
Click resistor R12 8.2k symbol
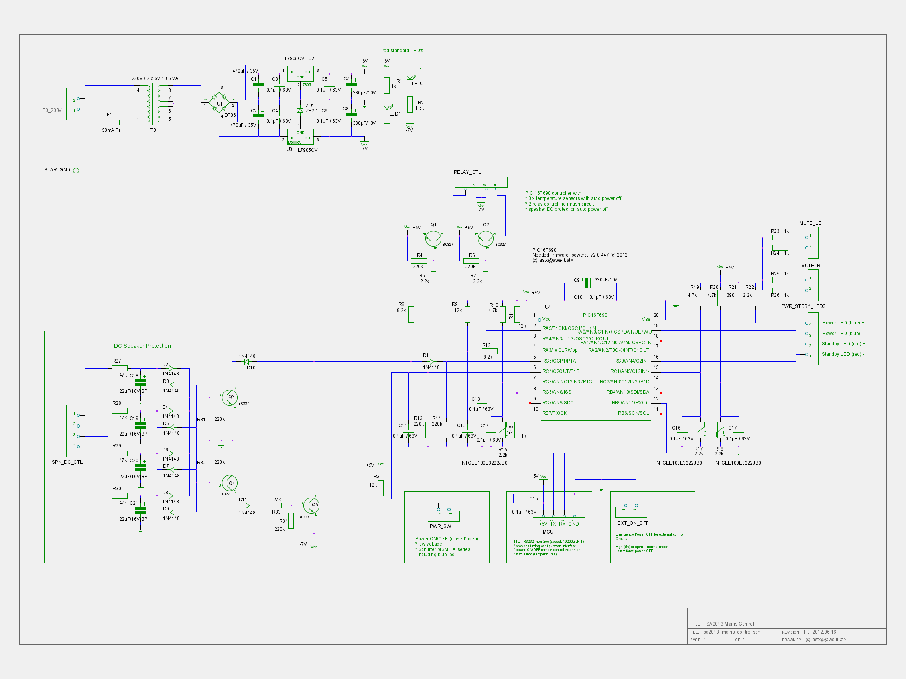pos(489,351)
